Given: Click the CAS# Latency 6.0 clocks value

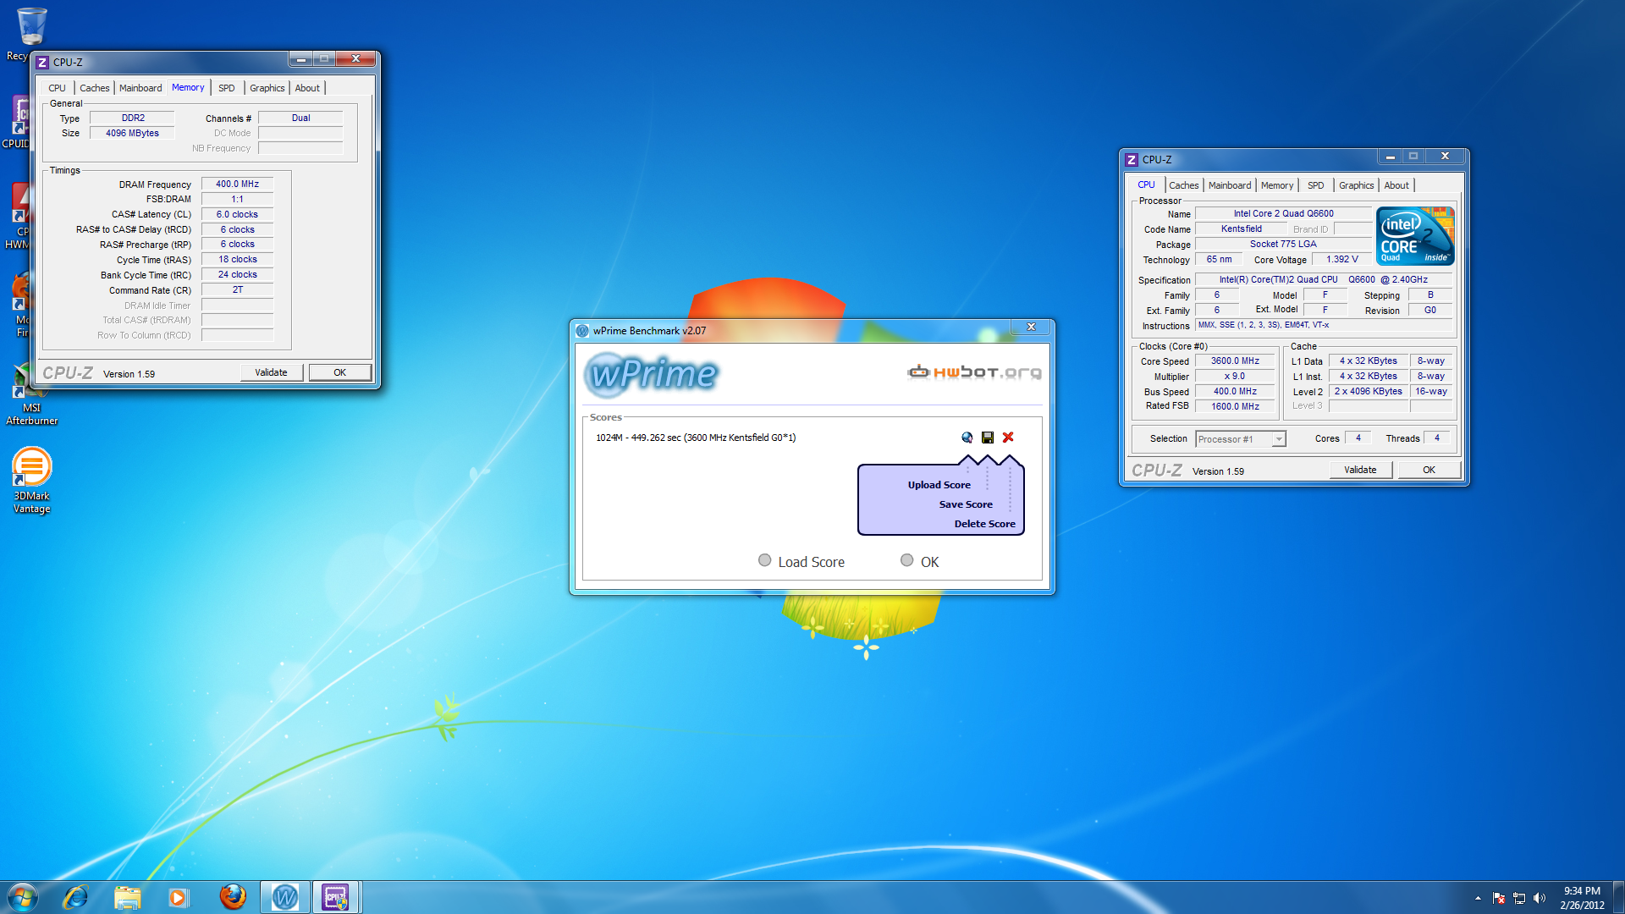Looking at the screenshot, I should (x=237, y=214).
